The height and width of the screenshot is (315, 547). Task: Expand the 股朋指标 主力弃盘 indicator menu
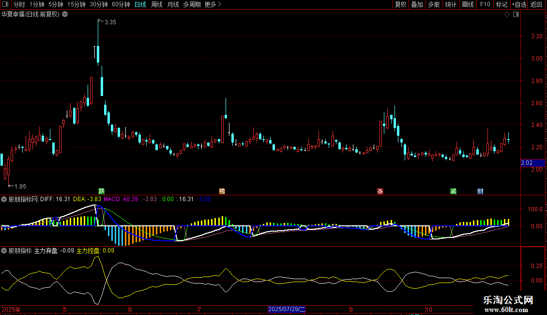(4, 251)
